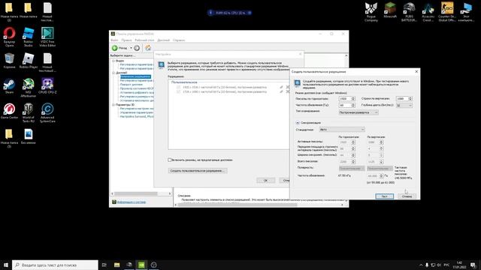Click the grey forward arrow in NVIDIA toolbar
481x270 pixels.
(137, 48)
